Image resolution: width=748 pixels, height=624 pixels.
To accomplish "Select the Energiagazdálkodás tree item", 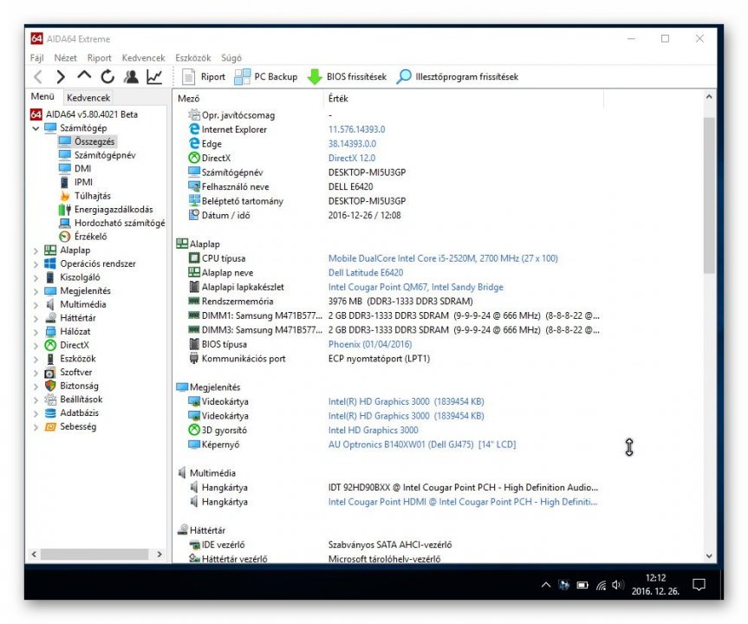I will [x=114, y=210].
